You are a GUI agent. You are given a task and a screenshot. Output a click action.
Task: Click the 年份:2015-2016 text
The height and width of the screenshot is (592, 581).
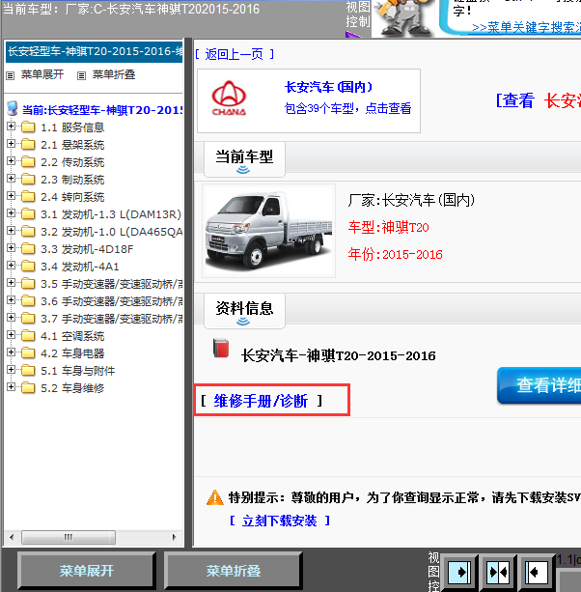point(395,254)
